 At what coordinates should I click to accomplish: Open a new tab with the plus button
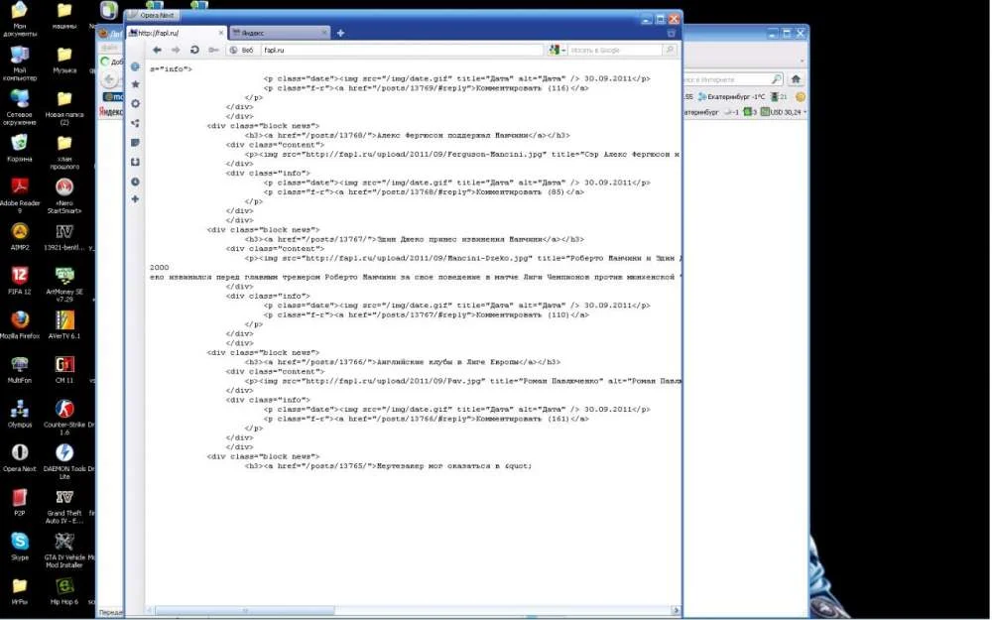pyautogui.click(x=340, y=33)
